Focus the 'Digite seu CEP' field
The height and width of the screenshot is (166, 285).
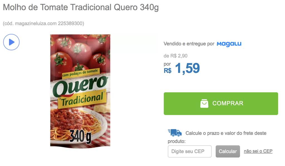tap(190, 151)
